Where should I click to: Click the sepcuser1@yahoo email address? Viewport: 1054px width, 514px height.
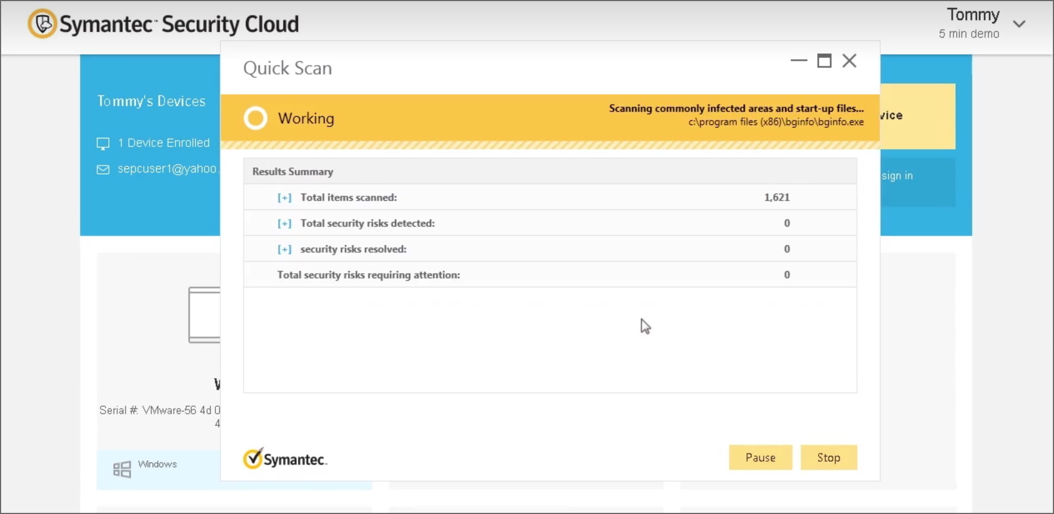(168, 169)
